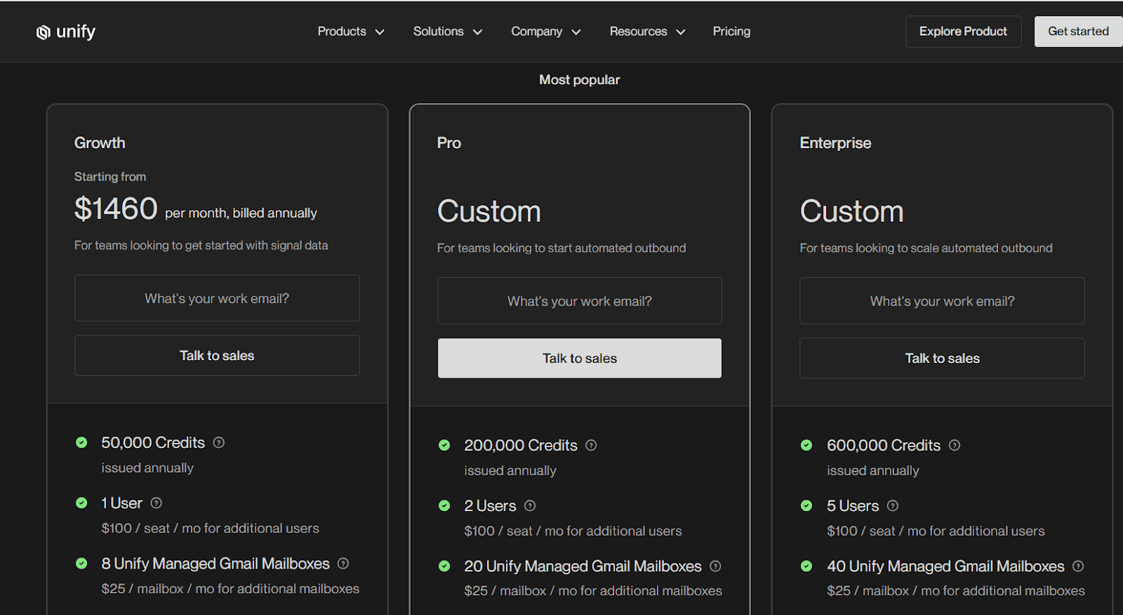Select the Enterprise plan title

click(835, 143)
